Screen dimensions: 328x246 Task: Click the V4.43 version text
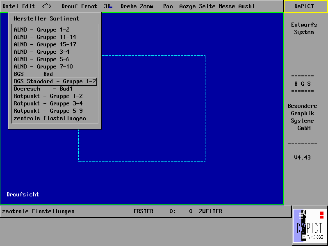(302, 157)
